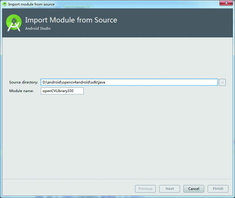Click the large Android Studio logo
Viewport: 235px width, 198px height.
[x=14, y=23]
